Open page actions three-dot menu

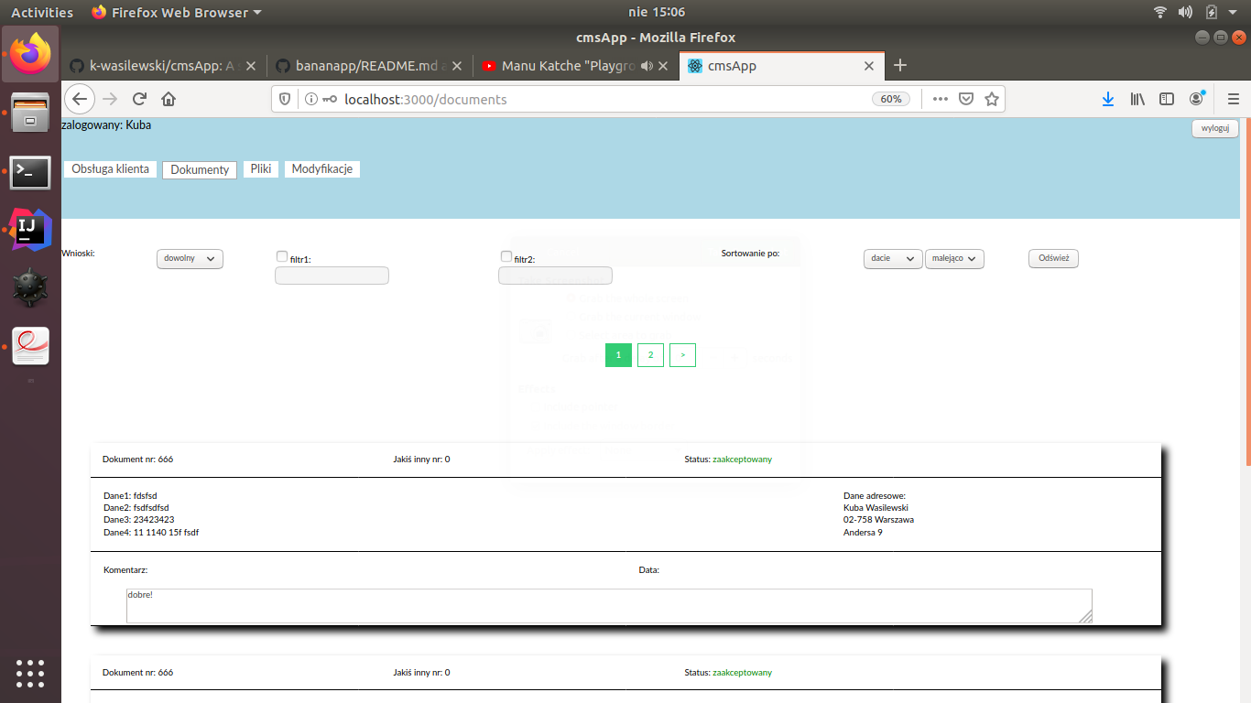pyautogui.click(x=940, y=99)
